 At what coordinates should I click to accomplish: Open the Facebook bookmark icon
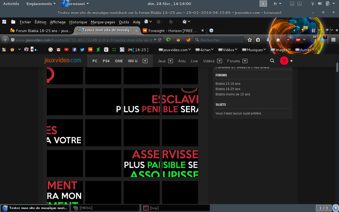(x=74, y=50)
